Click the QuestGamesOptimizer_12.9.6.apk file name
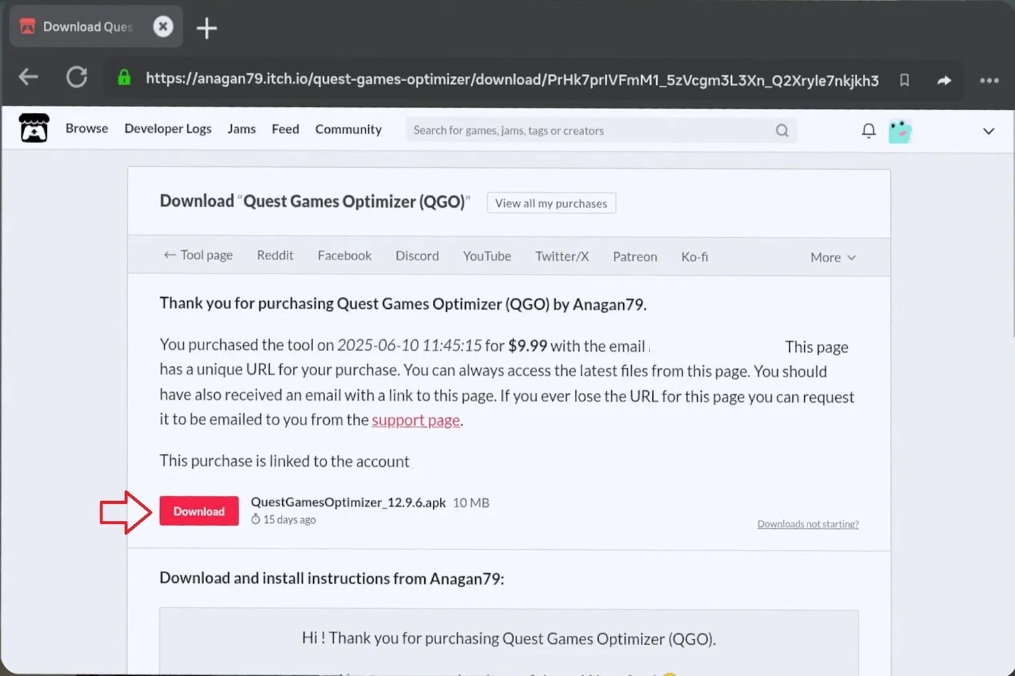Viewport: 1015px width, 676px height. [348, 502]
